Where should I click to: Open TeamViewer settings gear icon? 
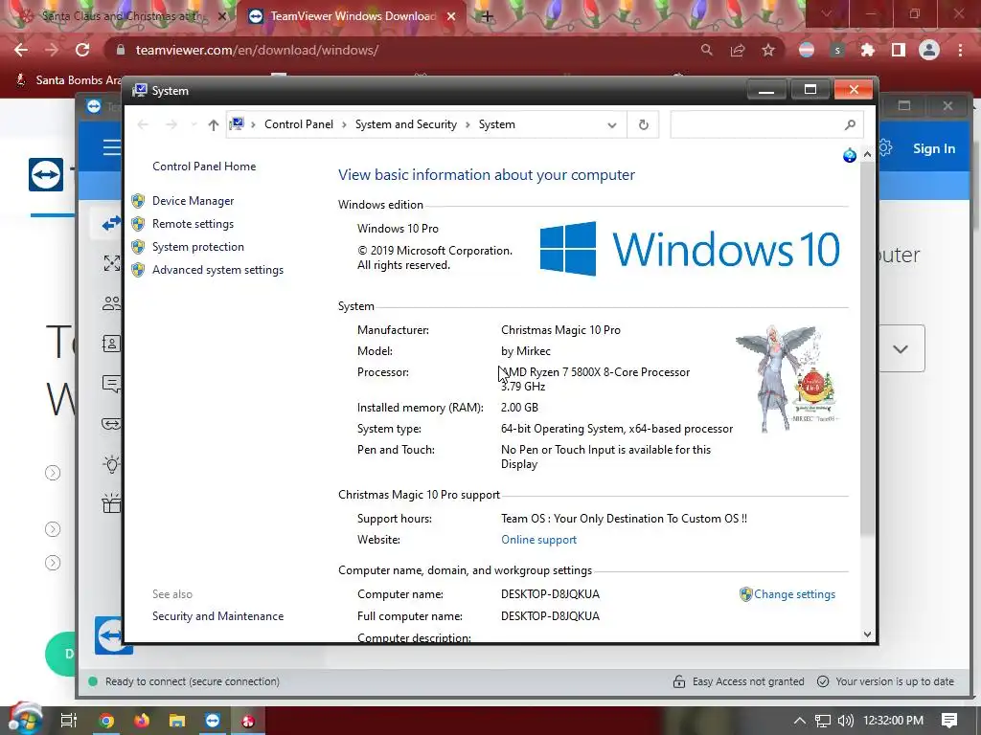884,148
